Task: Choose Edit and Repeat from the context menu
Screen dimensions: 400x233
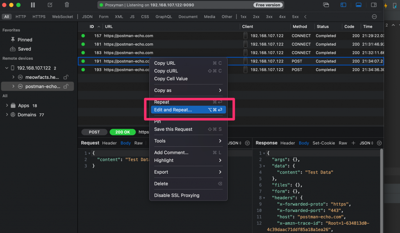Action: [173, 110]
